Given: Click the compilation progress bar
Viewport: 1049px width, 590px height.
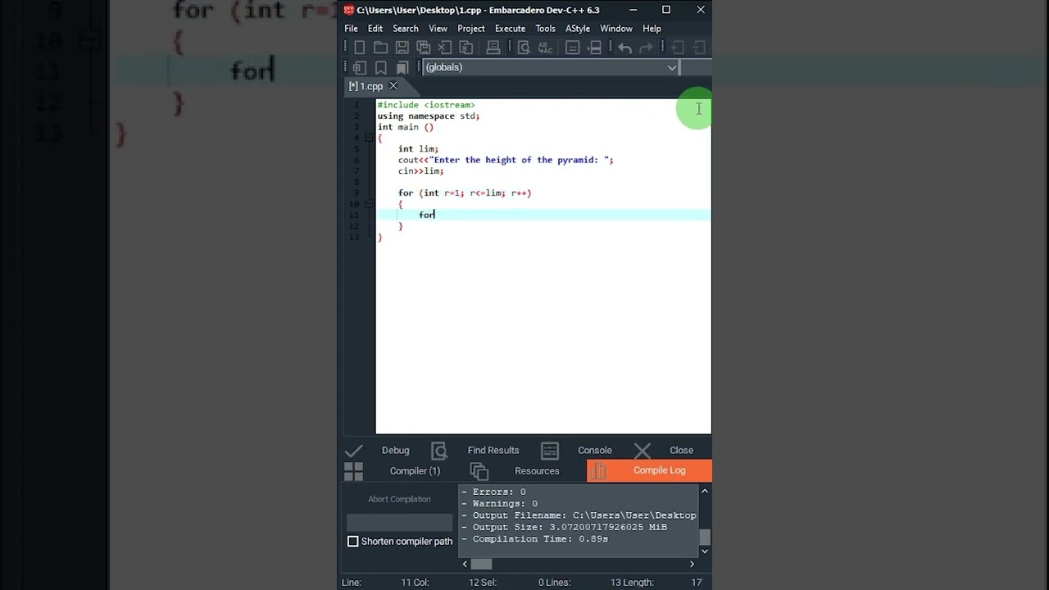Looking at the screenshot, I should coord(399,522).
